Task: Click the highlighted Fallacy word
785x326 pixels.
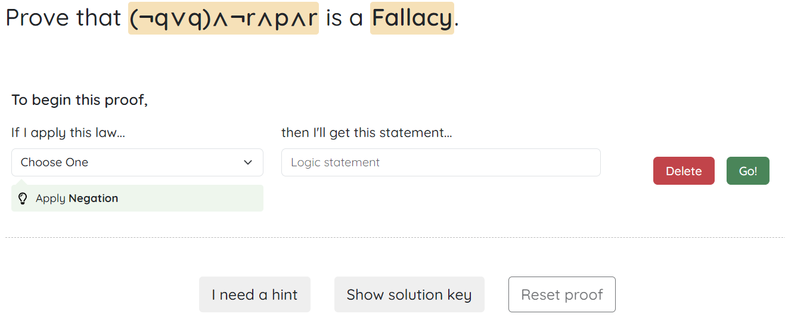Action: (x=412, y=18)
